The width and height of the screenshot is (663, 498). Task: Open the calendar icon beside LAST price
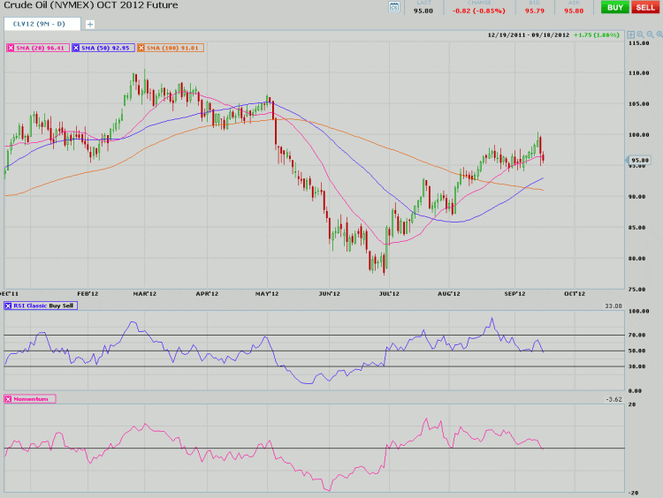[394, 8]
